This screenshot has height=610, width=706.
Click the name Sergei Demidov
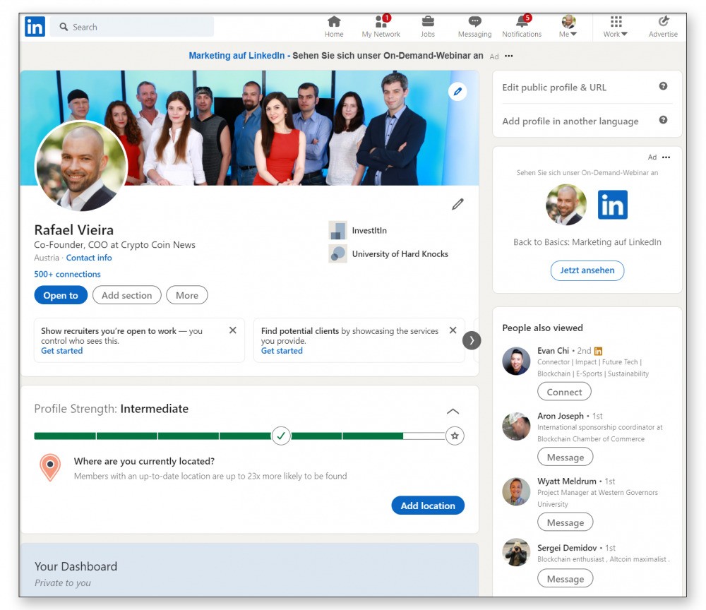pos(567,548)
